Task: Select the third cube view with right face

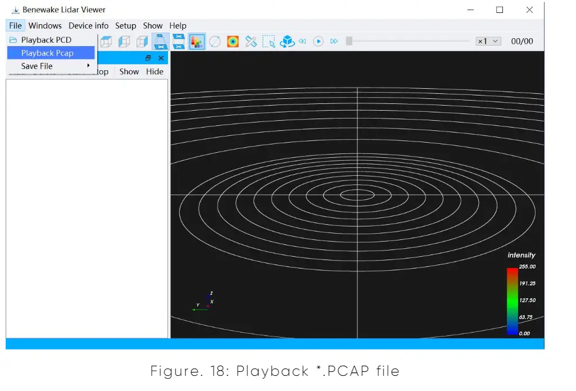Action: [142, 42]
